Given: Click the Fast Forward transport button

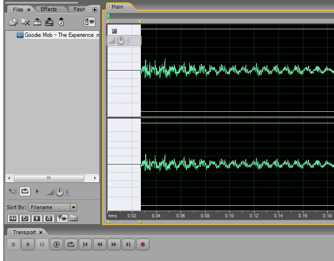Looking at the screenshot, I should 114,244.
